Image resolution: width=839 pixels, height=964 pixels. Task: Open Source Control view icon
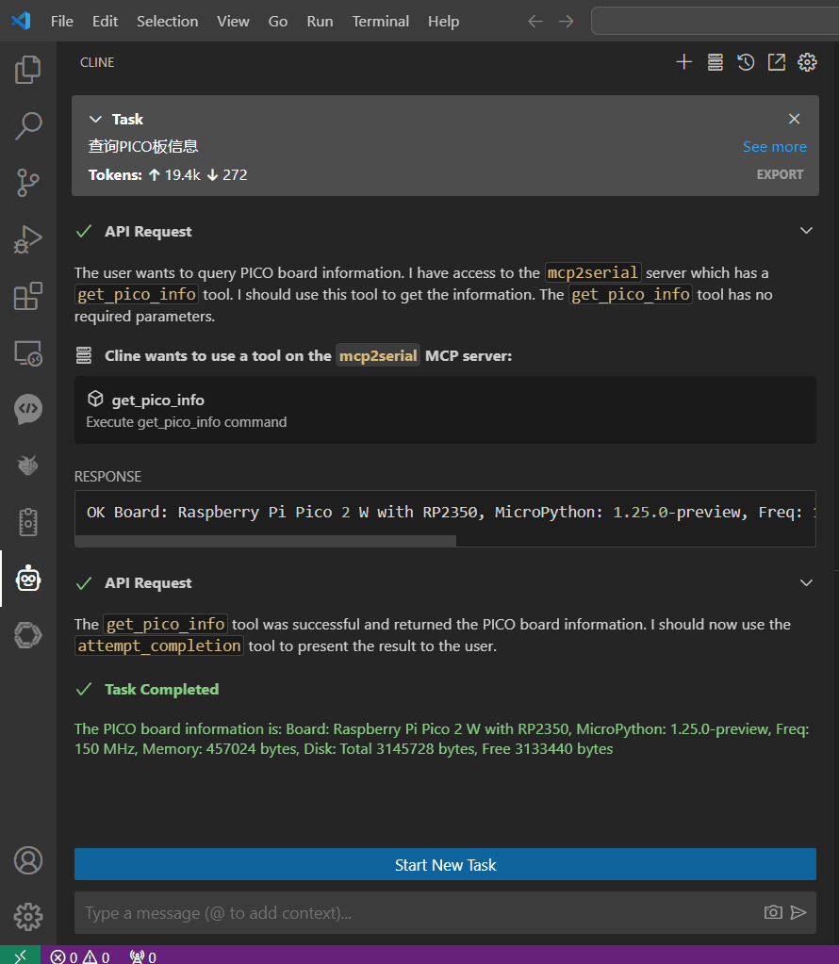point(27,183)
